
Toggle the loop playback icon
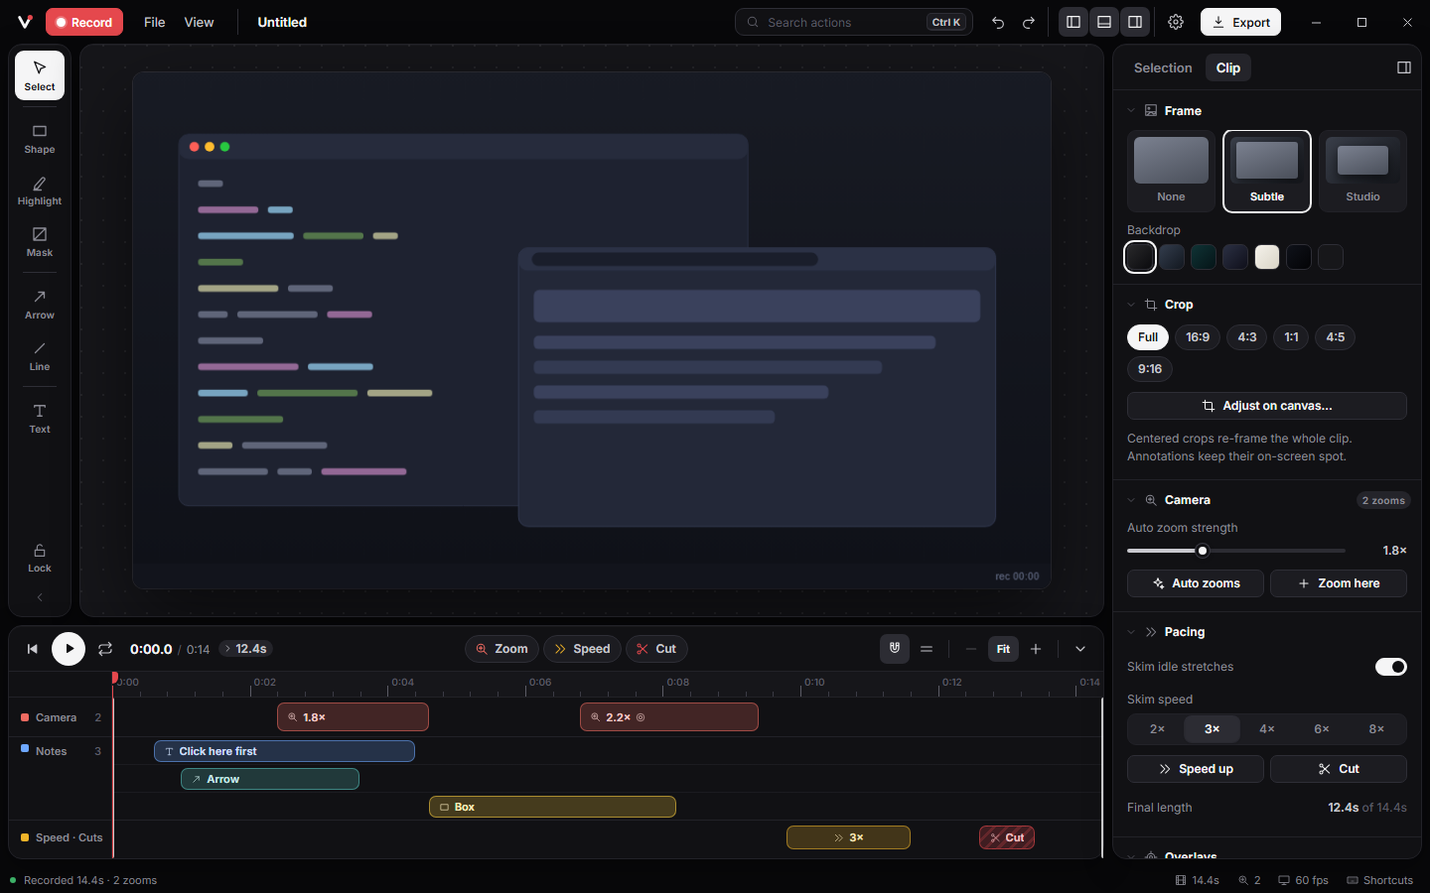105,649
